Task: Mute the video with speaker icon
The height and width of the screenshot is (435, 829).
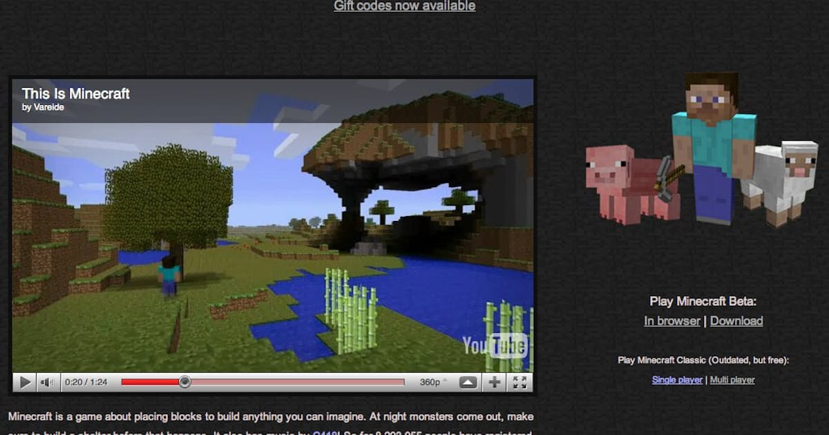Action: click(47, 382)
